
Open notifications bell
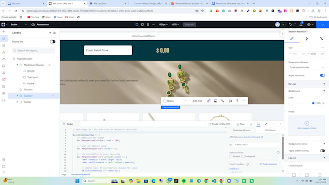(301, 25)
